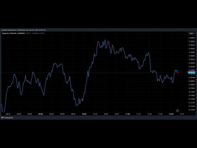
Task: Click the 10:30 time axis label
Action: point(106,114)
